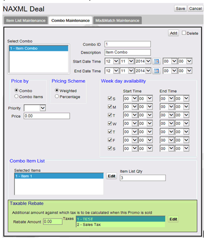Click Edit next to the Taxes list
Screen dimensions: 204x239
pyautogui.click(x=173, y=219)
